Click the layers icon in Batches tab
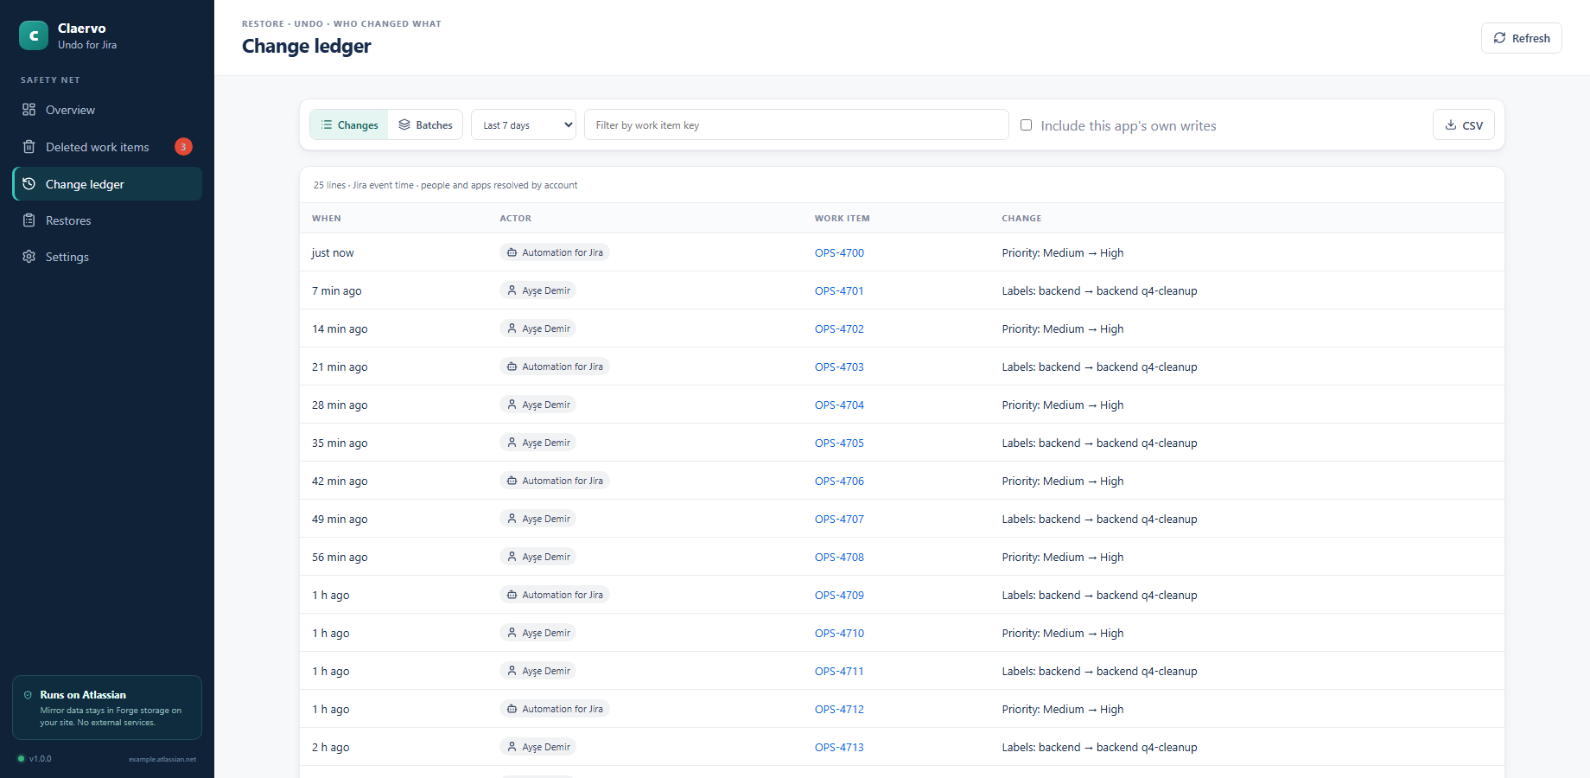This screenshot has width=1590, height=778. tap(404, 125)
